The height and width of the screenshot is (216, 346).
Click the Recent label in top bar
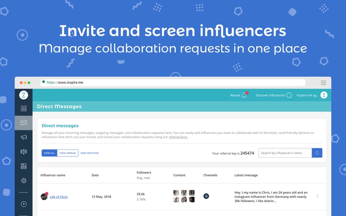pos(235,95)
